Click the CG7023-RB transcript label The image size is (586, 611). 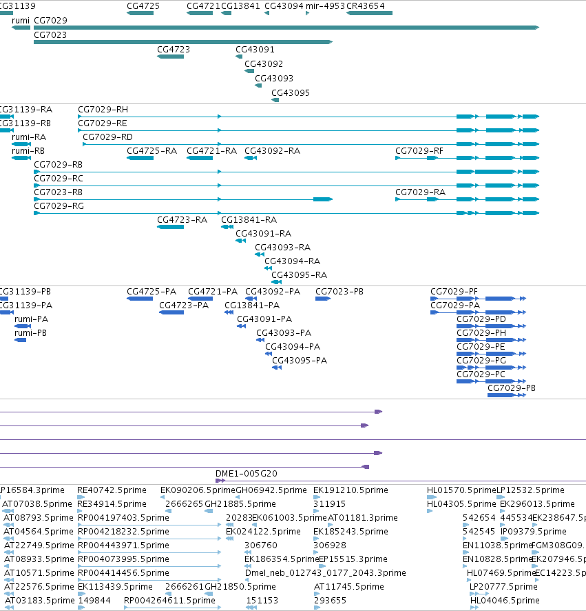(59, 192)
